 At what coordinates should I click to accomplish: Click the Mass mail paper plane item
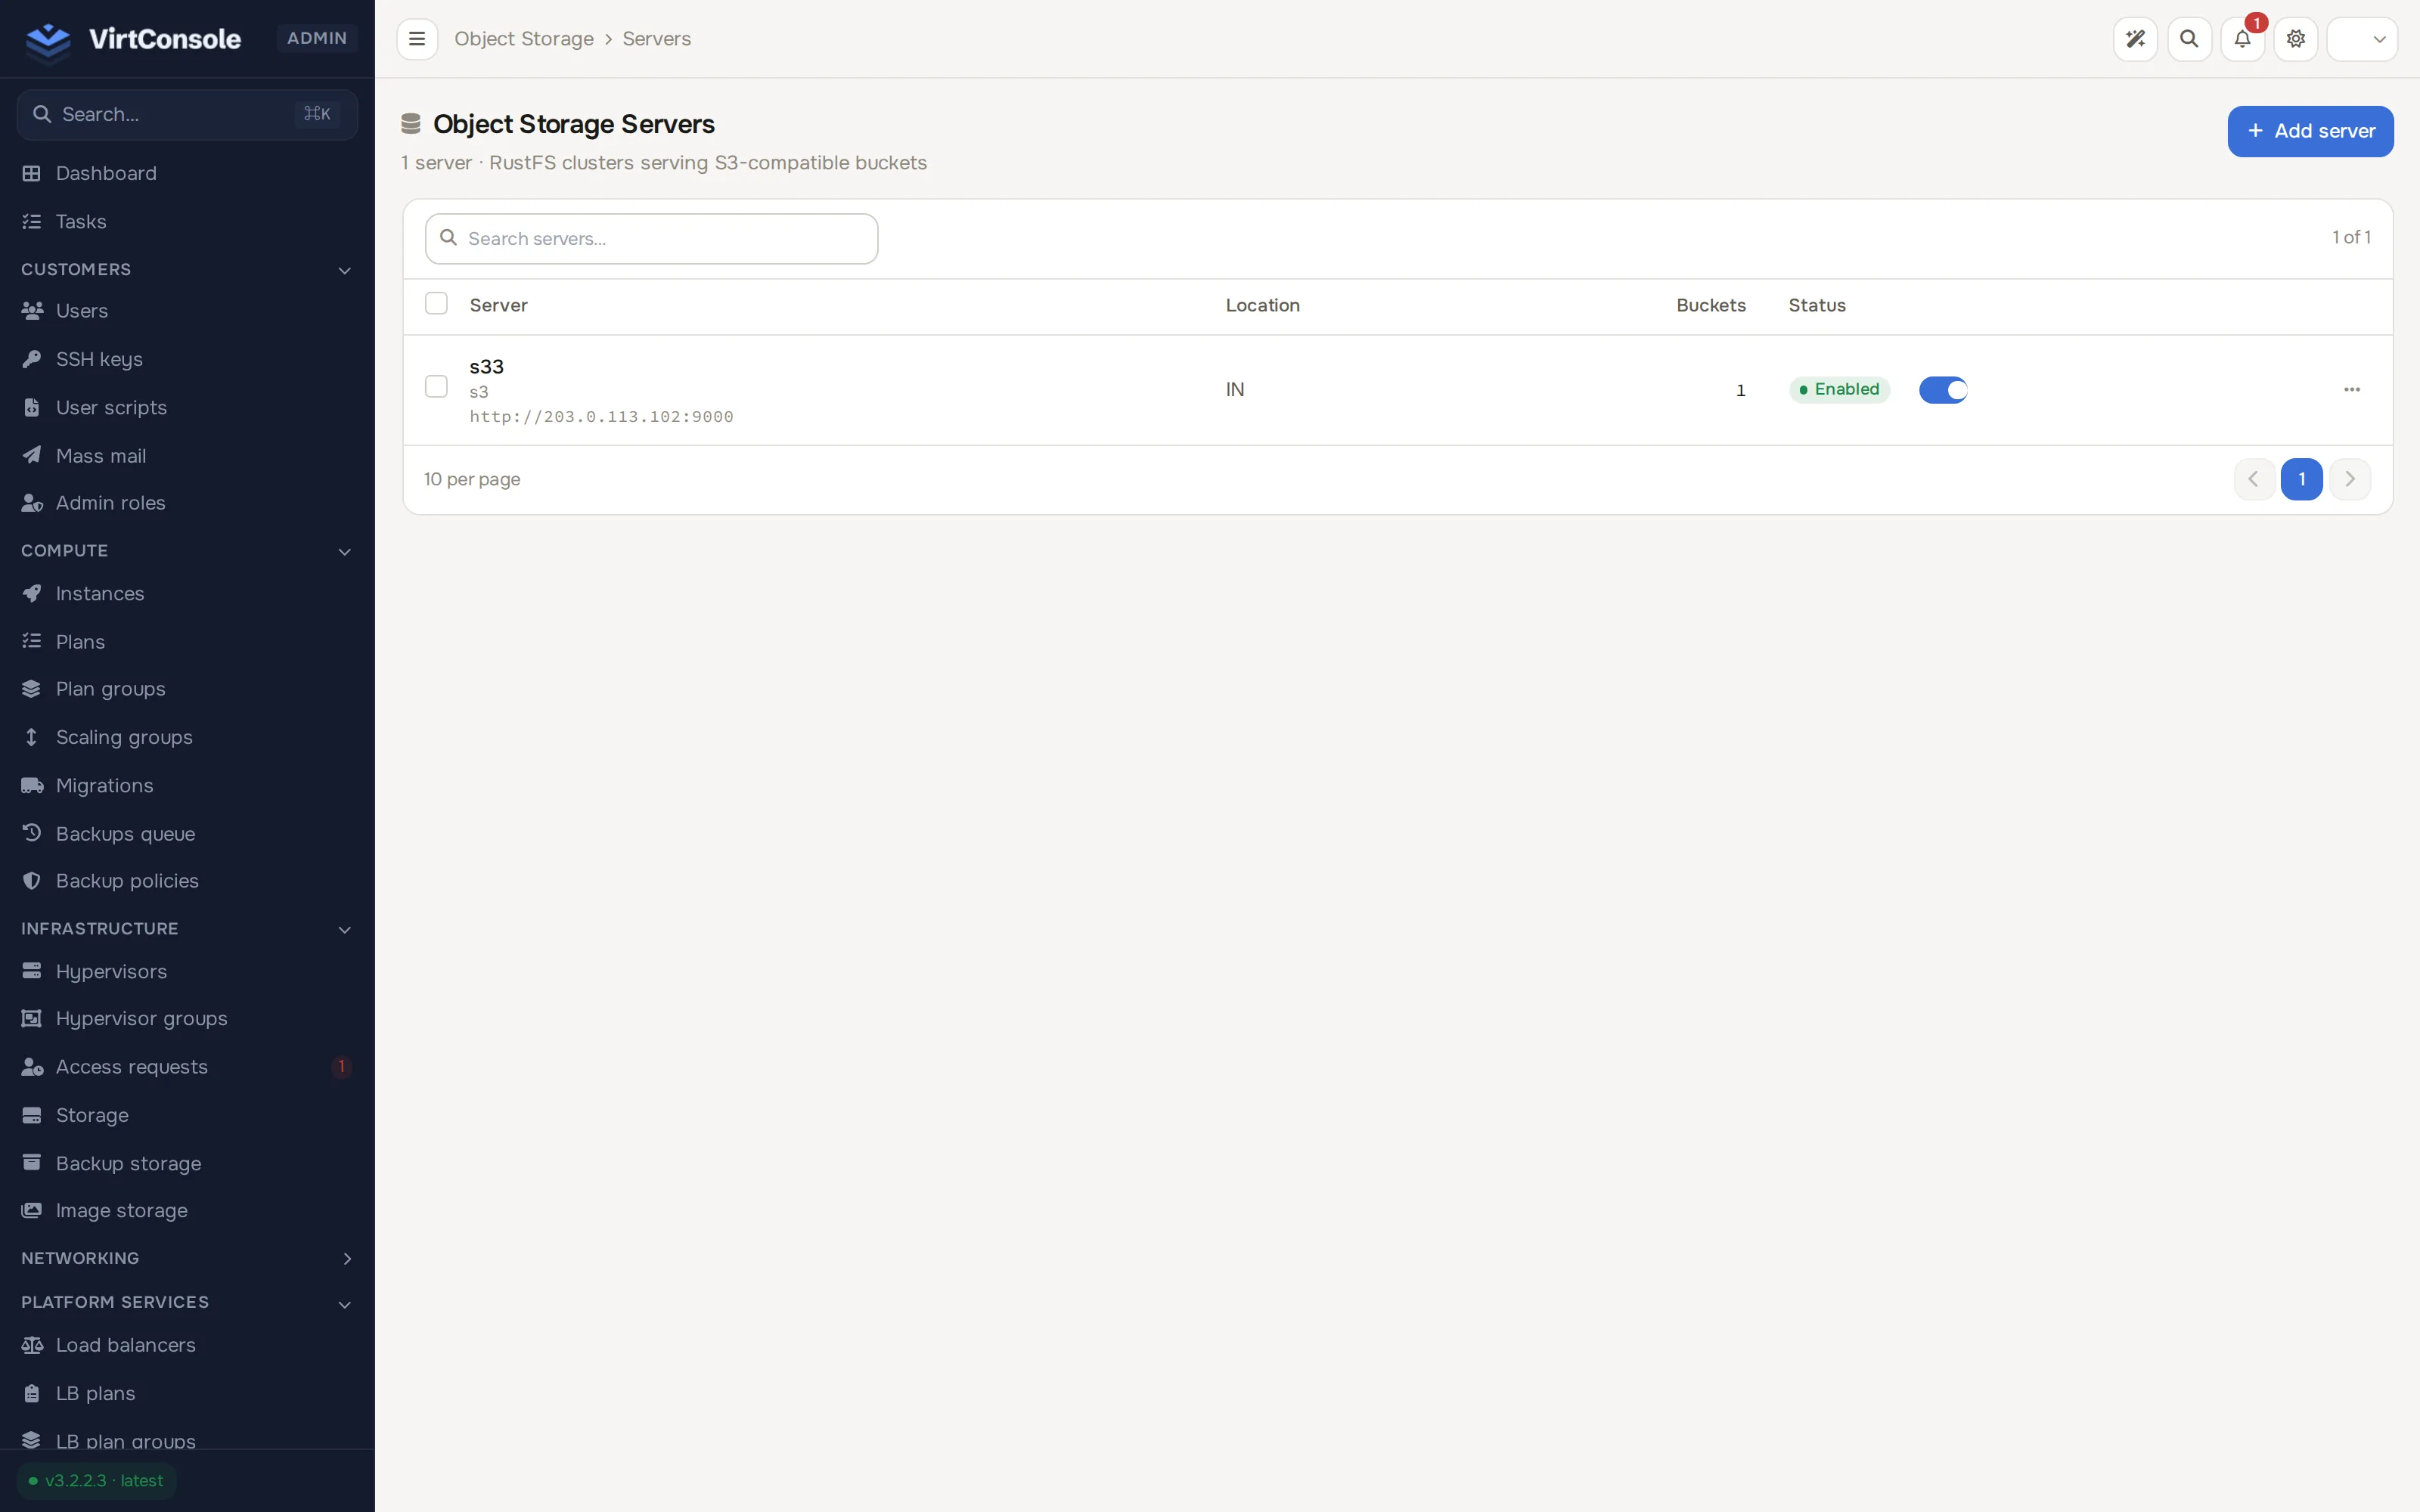(x=187, y=455)
